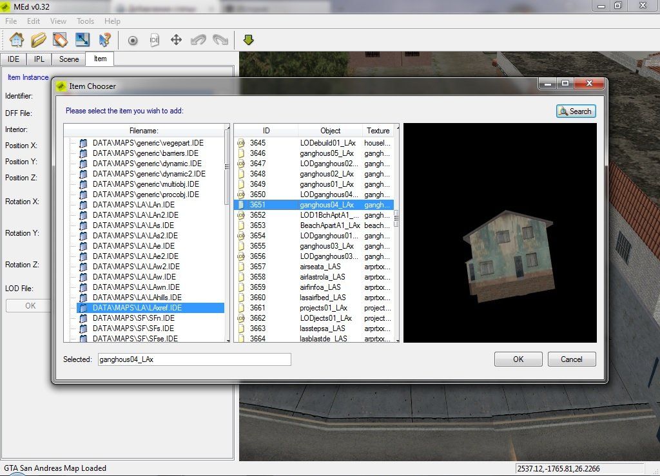Select the lasstepsa_LAS object row
Screen dimensions: 660x476
pyautogui.click(x=314, y=328)
